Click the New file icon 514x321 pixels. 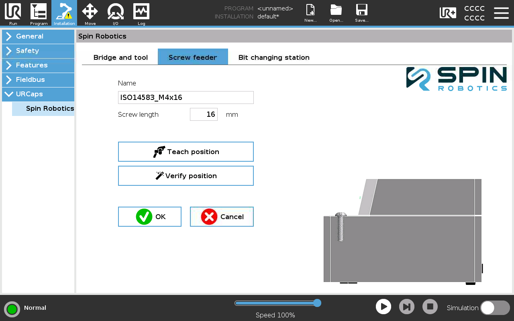[310, 10]
